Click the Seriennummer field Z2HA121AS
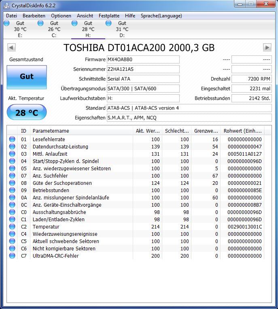278x309 pixels. (x=143, y=69)
